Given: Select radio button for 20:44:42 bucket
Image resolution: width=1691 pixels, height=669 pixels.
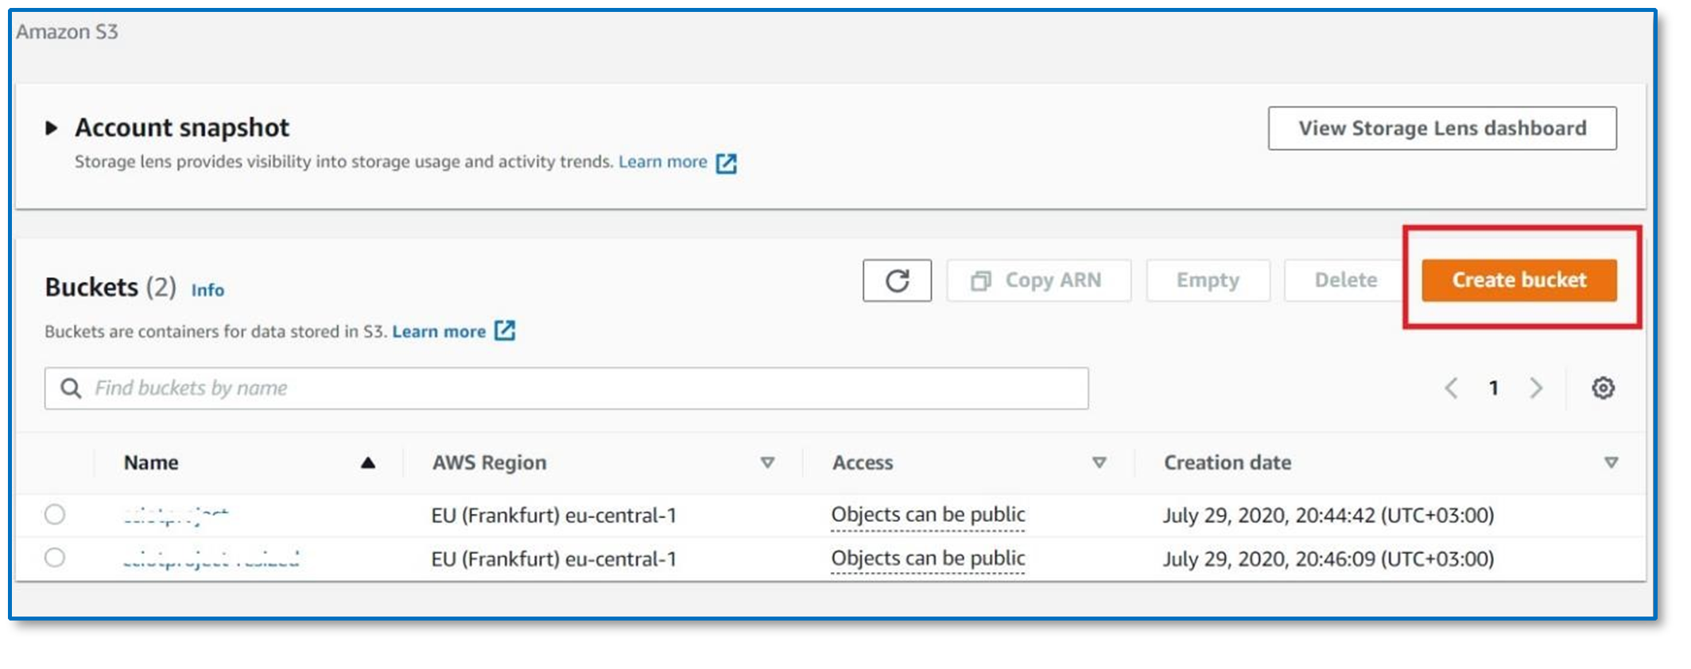Looking at the screenshot, I should [x=55, y=514].
